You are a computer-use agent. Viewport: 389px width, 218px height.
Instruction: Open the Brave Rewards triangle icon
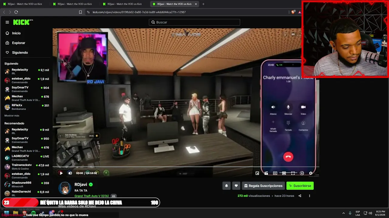click(x=299, y=12)
